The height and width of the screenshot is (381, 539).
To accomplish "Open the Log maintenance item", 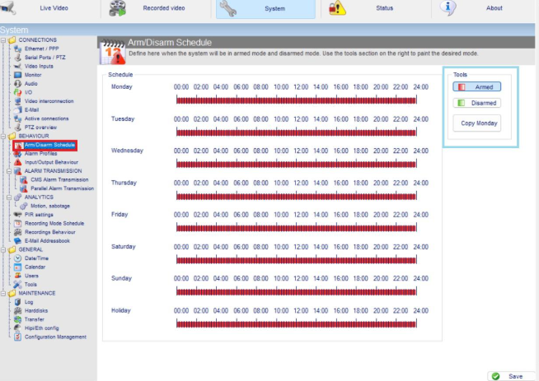I will click(x=29, y=302).
